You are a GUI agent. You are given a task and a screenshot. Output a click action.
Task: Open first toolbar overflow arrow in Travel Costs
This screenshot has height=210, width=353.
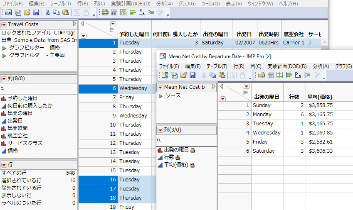coord(94,15)
